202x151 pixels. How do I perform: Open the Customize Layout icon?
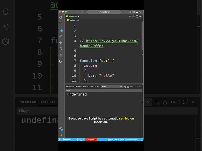[x=130, y=12]
